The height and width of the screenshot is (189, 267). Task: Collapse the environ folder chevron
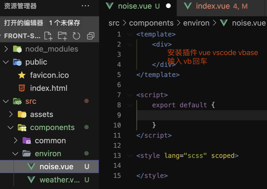click(x=15, y=154)
